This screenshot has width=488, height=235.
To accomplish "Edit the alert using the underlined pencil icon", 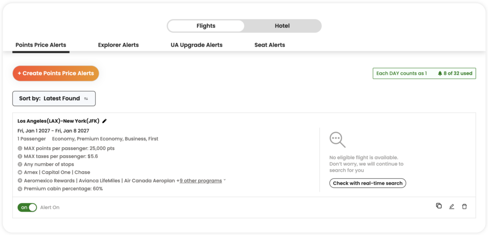I will (x=452, y=206).
